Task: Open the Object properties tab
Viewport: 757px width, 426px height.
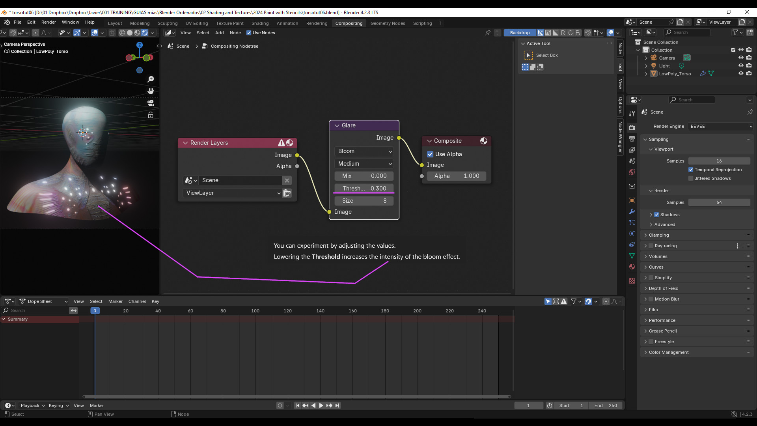Action: [632, 200]
